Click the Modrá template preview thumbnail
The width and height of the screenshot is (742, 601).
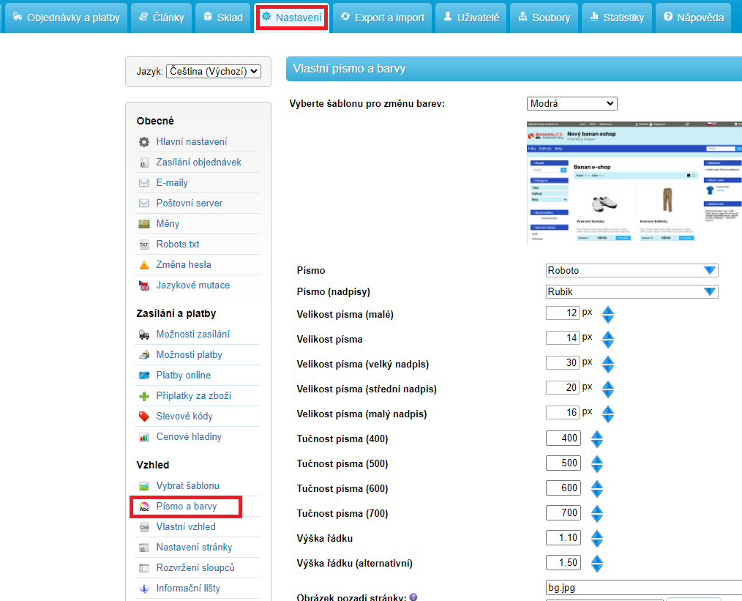(634, 183)
